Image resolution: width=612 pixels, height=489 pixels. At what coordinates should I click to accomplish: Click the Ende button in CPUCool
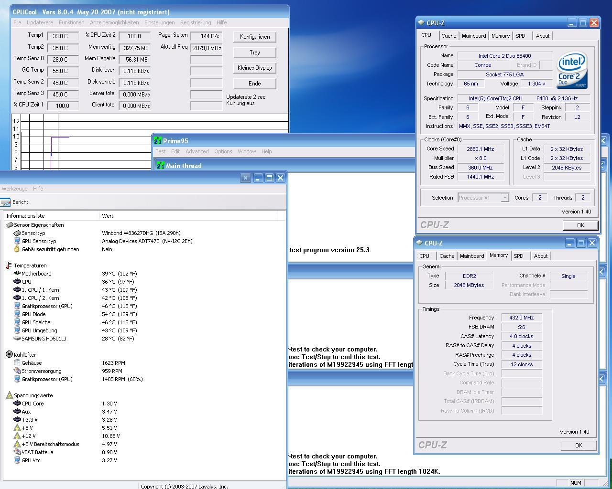(x=255, y=83)
